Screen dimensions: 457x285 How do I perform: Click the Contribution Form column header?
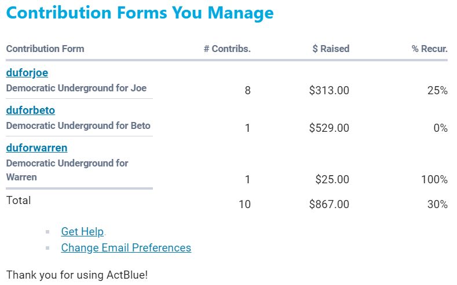[x=45, y=49]
